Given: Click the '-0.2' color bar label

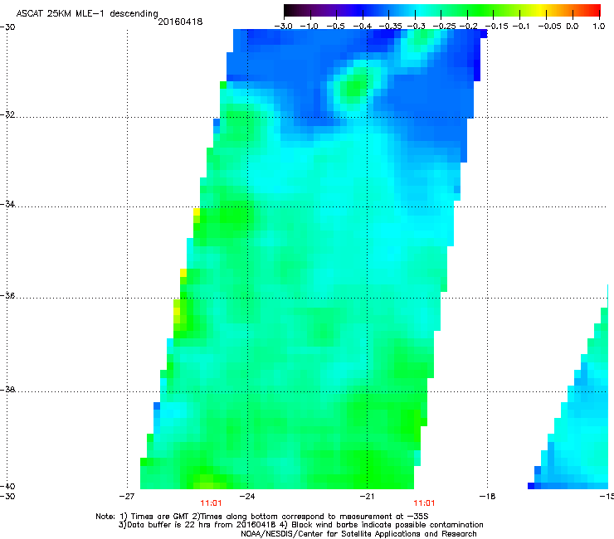Looking at the screenshot, I should coord(468,27).
